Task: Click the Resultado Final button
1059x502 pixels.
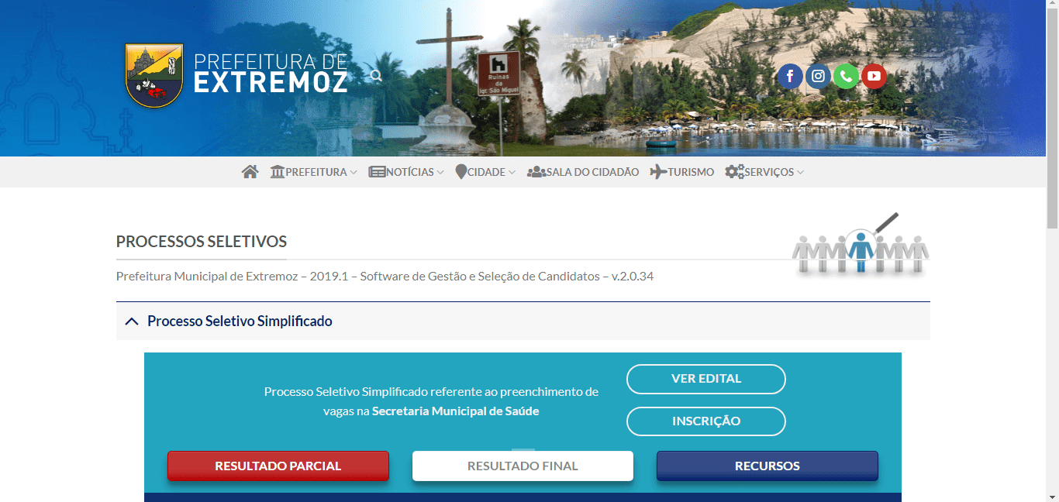Action: (x=523, y=466)
